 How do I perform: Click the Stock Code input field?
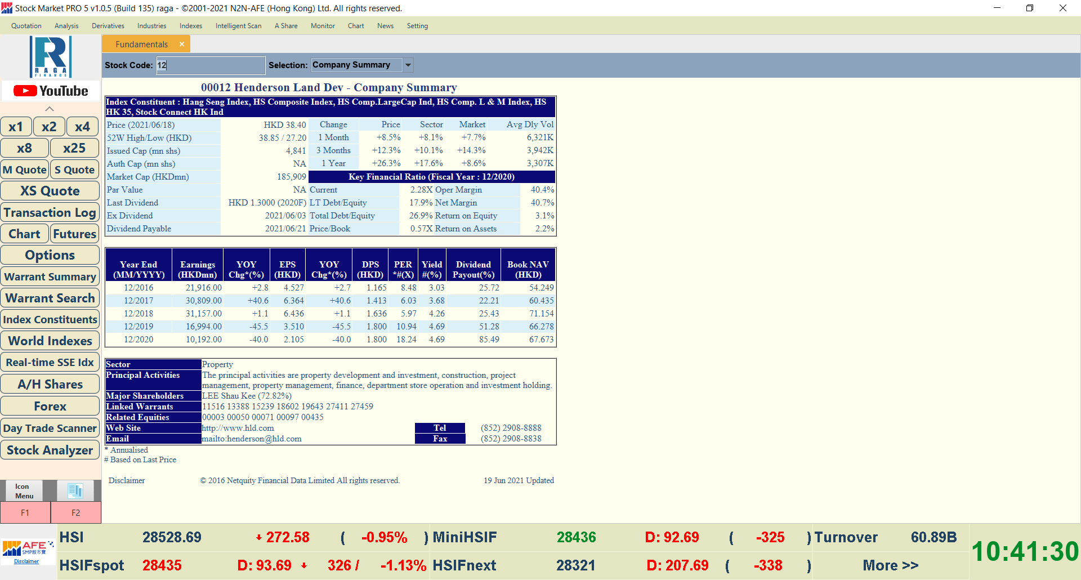[210, 65]
